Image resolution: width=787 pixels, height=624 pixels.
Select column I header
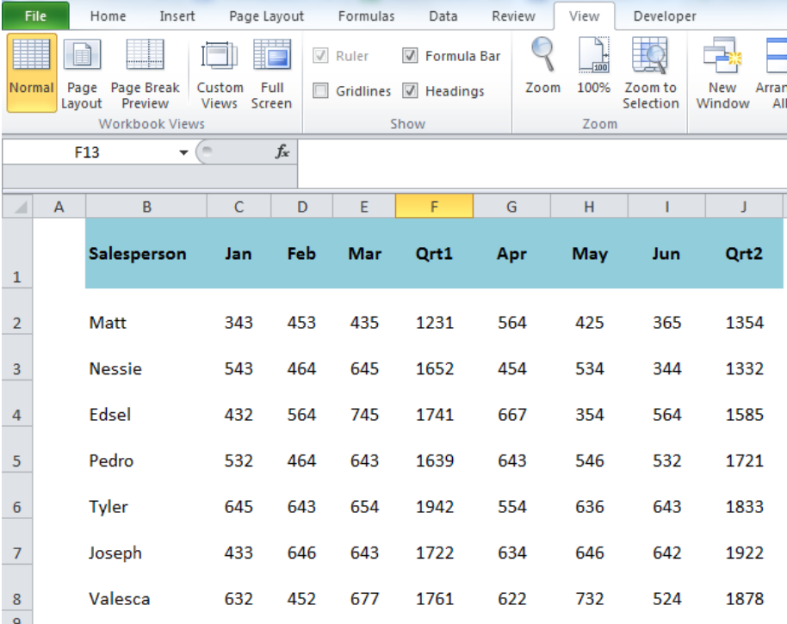666,207
